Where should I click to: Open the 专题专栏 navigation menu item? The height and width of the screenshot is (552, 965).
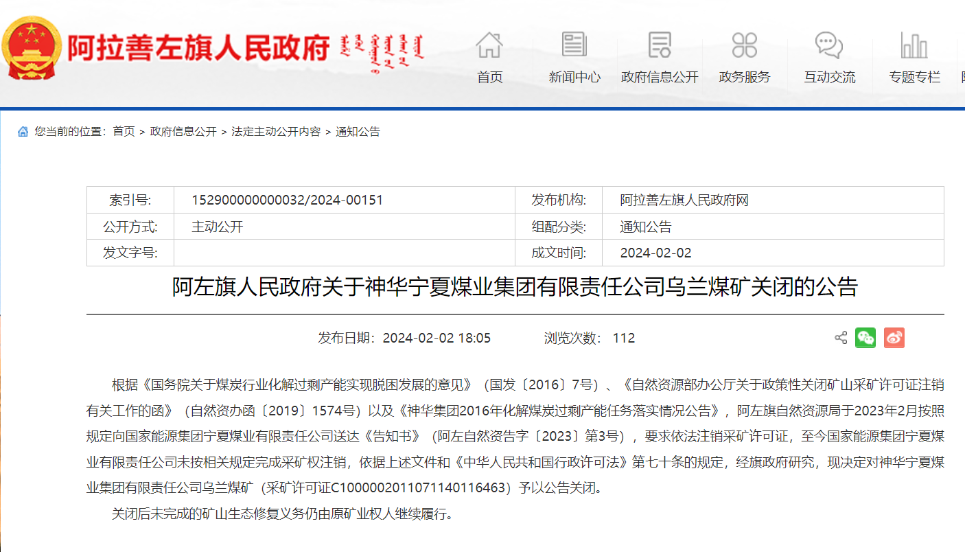tap(914, 78)
